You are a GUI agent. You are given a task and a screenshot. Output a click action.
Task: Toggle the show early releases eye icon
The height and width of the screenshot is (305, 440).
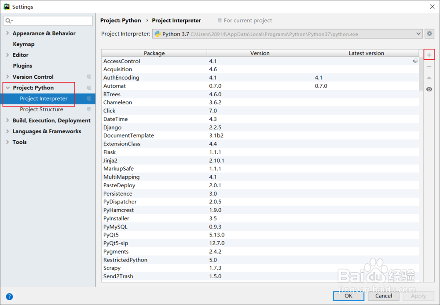pos(429,89)
